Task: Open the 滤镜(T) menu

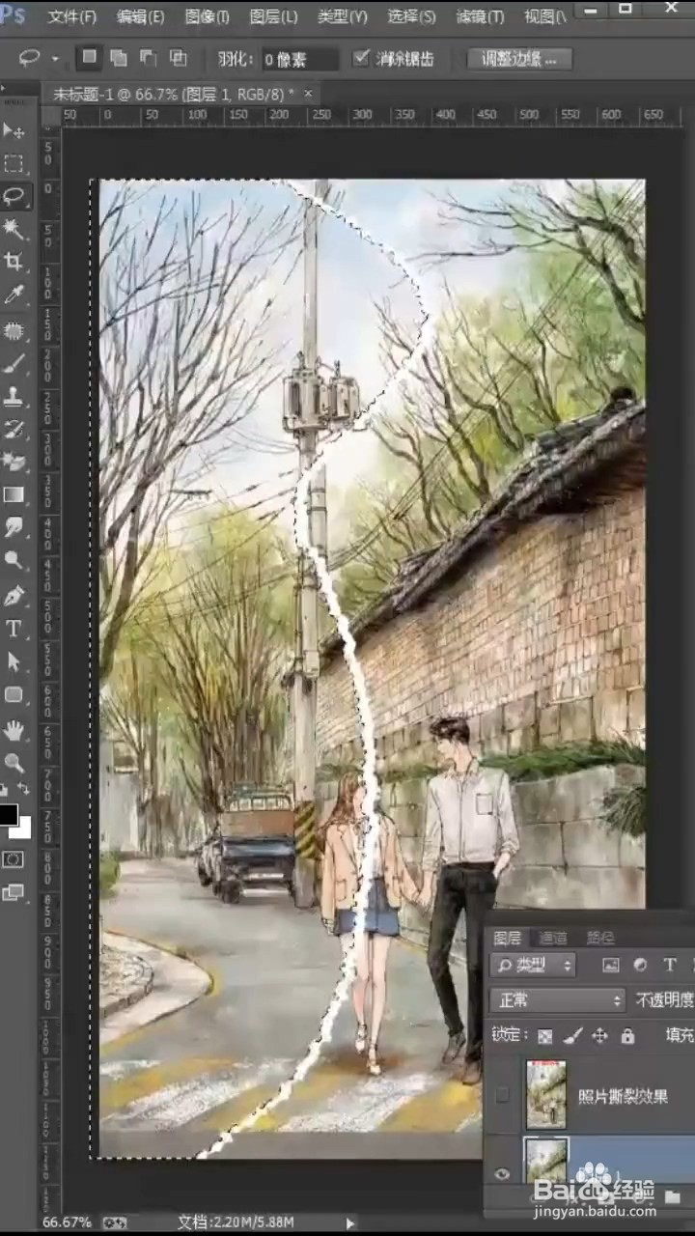Action: click(480, 16)
